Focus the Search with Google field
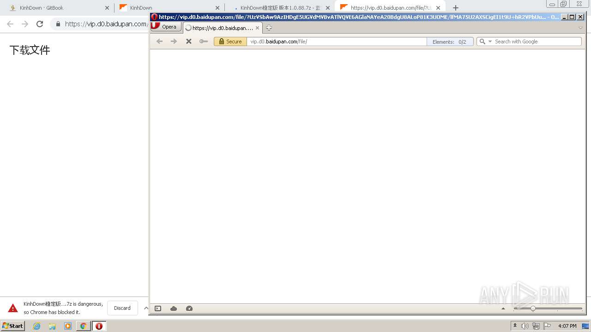The height and width of the screenshot is (332, 591). point(537,41)
